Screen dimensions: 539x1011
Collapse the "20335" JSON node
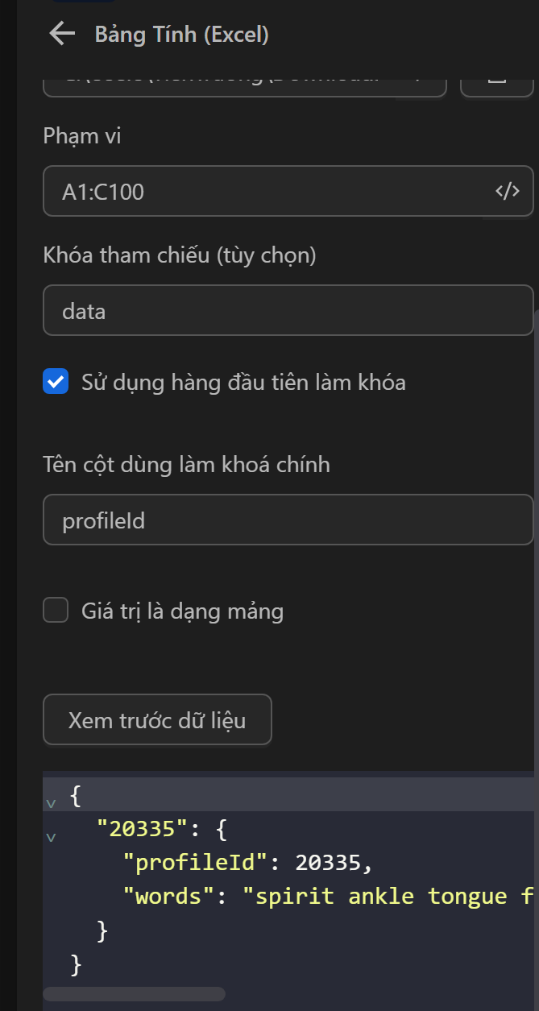point(52,837)
